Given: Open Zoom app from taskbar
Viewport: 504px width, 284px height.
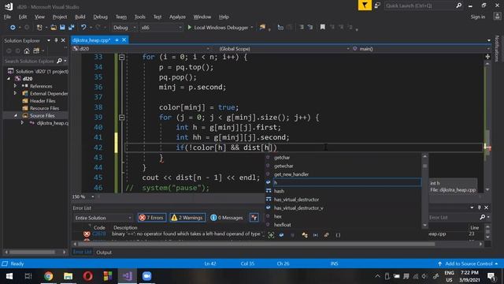Looking at the screenshot, I should (x=147, y=276).
